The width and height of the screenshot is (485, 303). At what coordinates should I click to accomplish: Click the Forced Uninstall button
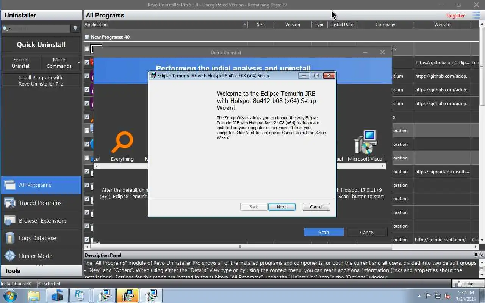(21, 62)
